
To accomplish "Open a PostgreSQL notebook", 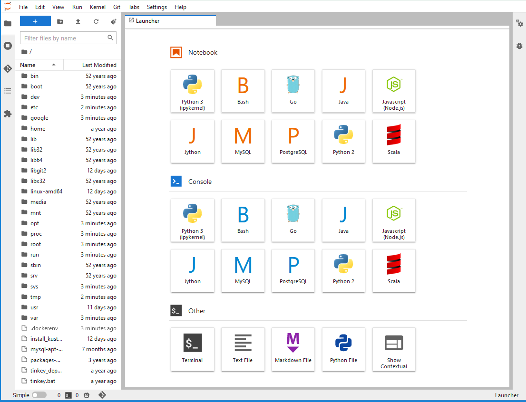I will point(293,142).
